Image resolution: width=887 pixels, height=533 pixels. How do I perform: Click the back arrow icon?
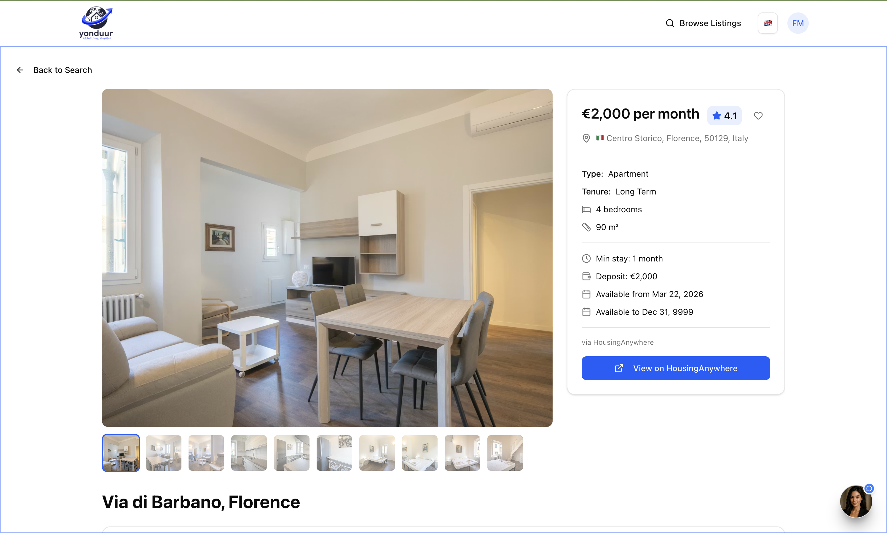(20, 70)
